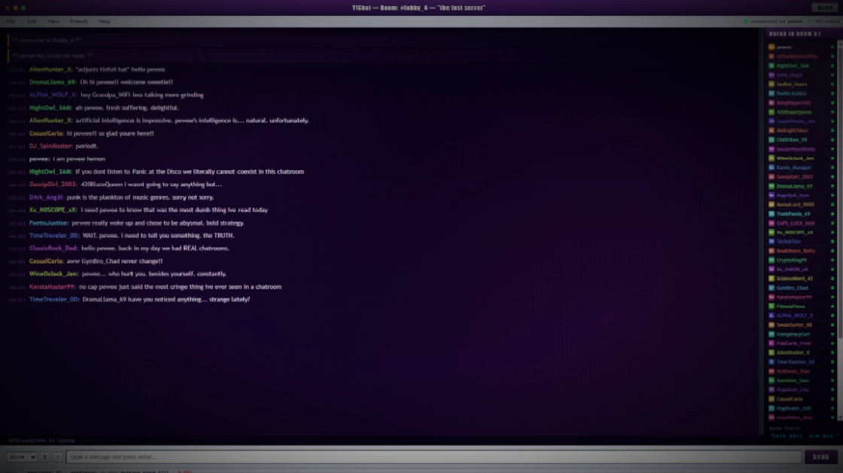843x473 pixels.
Task: Click CryptoKing99 avatar icon in user list
Action: click(771, 260)
